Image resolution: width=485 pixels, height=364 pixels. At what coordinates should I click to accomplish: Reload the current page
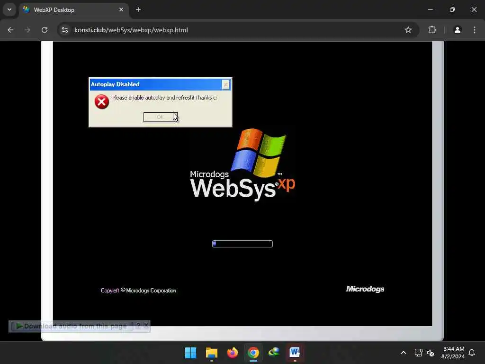[45, 30]
